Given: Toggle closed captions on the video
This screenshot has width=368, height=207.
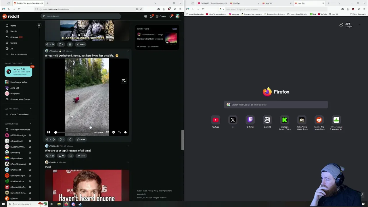Looking at the screenshot, I should point(108,132).
